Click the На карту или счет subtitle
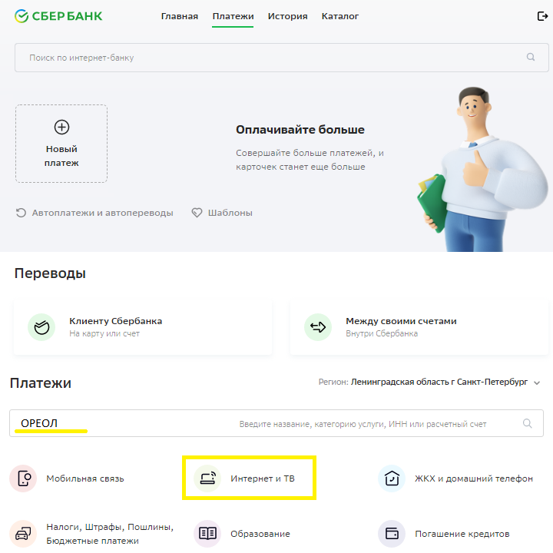 104,333
